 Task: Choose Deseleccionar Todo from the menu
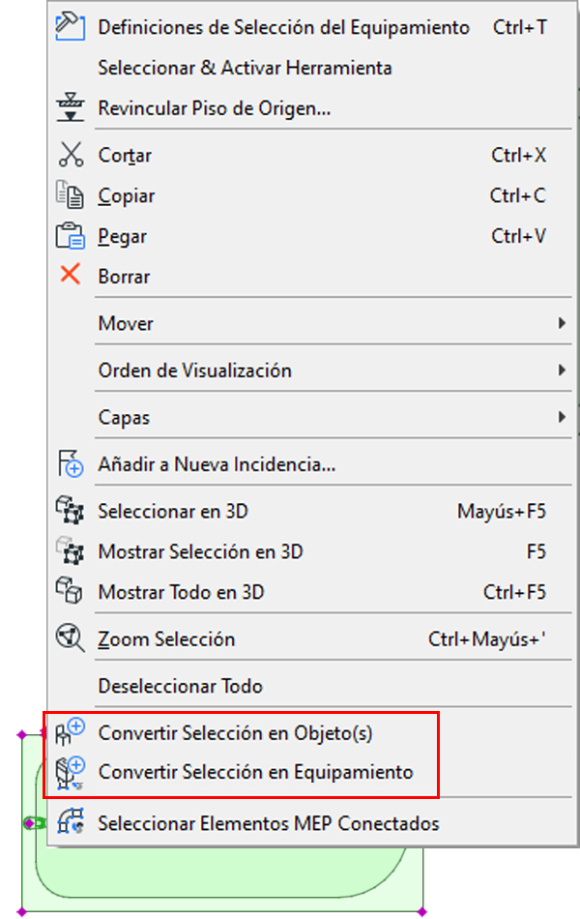point(181,687)
